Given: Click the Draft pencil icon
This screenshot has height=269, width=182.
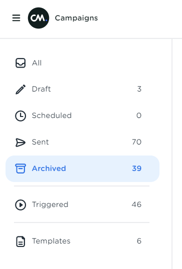Looking at the screenshot, I should (20, 89).
